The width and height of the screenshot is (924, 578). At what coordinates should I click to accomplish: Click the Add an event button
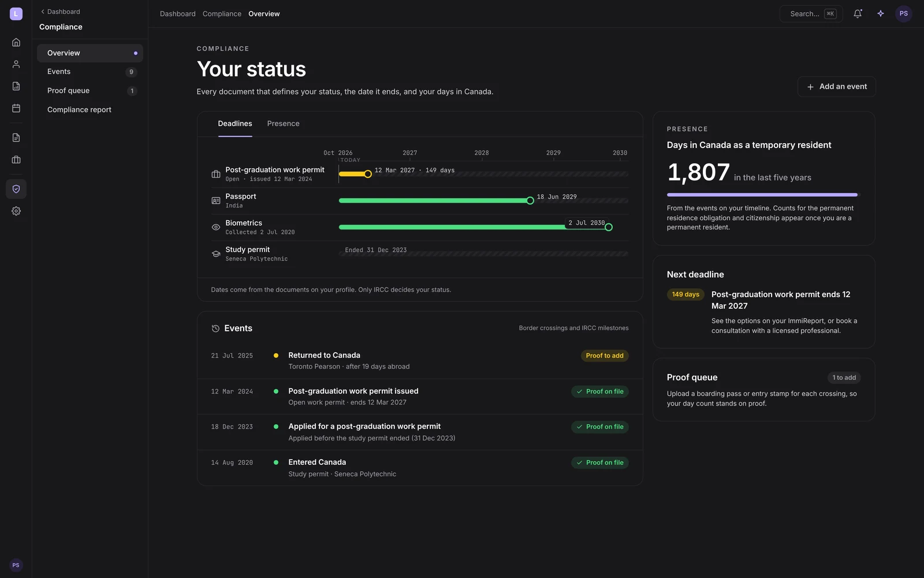pyautogui.click(x=836, y=87)
